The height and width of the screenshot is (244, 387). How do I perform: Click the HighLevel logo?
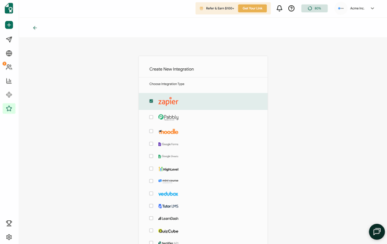coord(168,169)
